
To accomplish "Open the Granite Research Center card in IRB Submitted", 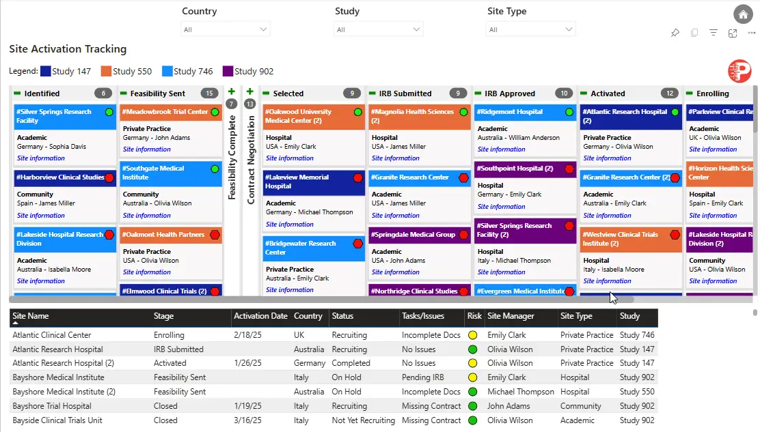I will click(419, 177).
